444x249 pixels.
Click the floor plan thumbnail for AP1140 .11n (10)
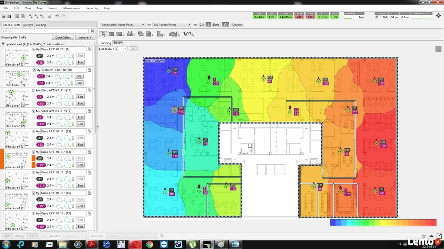click(17, 77)
